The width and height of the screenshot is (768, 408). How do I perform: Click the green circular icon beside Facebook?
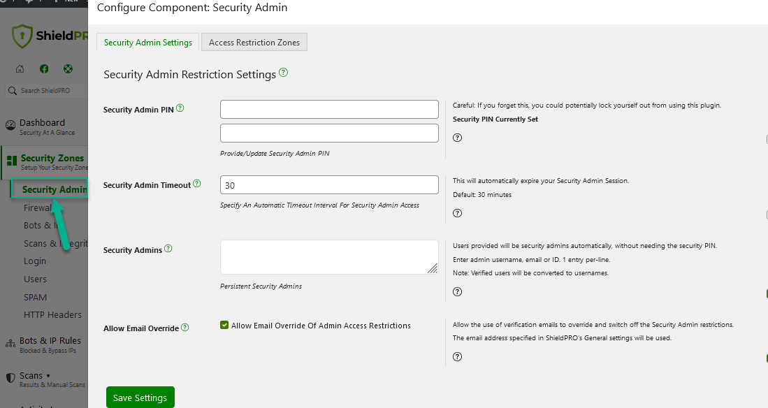67,68
